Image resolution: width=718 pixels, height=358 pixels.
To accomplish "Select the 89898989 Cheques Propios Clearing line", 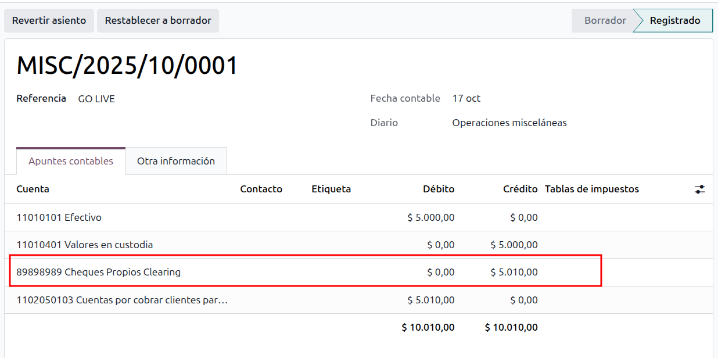I will (x=98, y=272).
